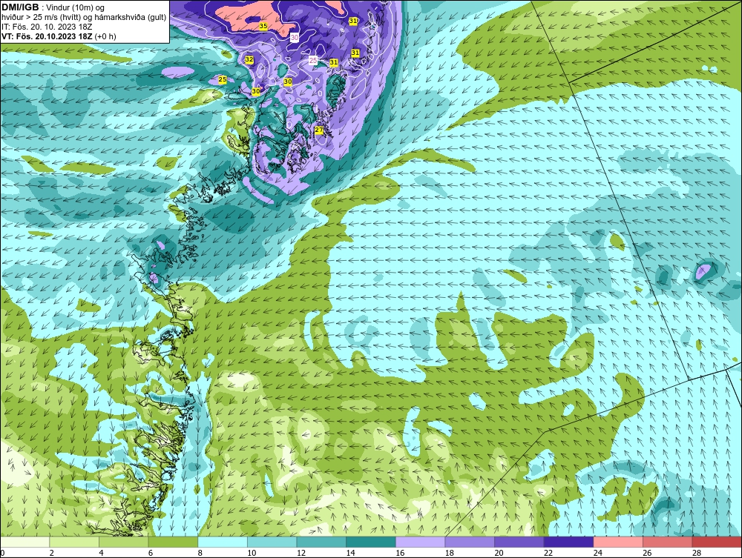Image resolution: width=742 pixels, height=558 pixels.
Task: Select the 26–28 m/s salmon legend swatch
Action: 667,542
